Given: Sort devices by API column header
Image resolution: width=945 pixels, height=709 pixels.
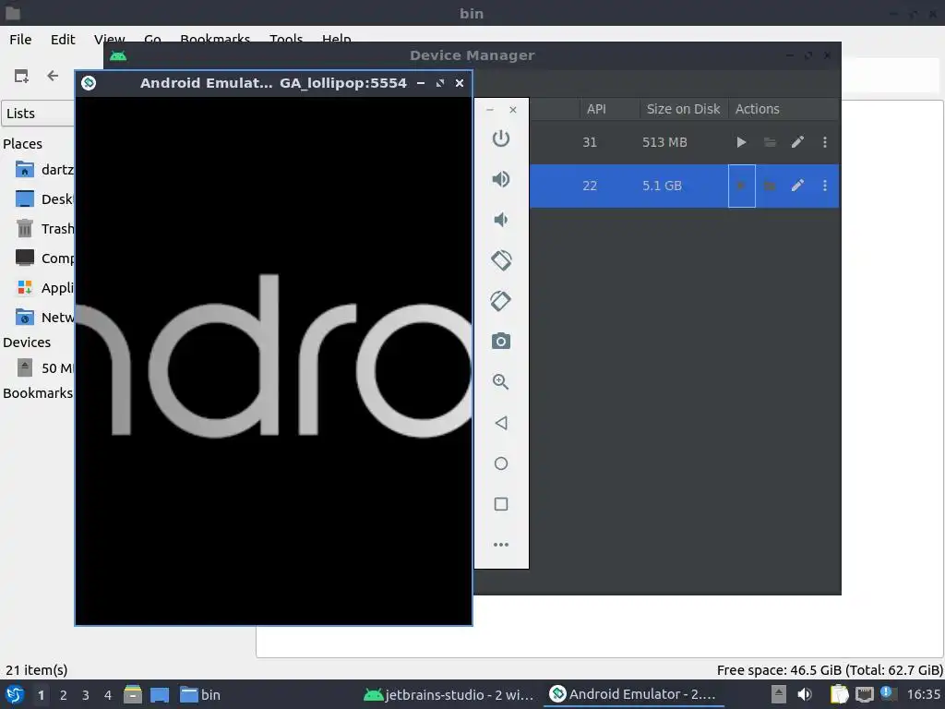Looking at the screenshot, I should (596, 109).
